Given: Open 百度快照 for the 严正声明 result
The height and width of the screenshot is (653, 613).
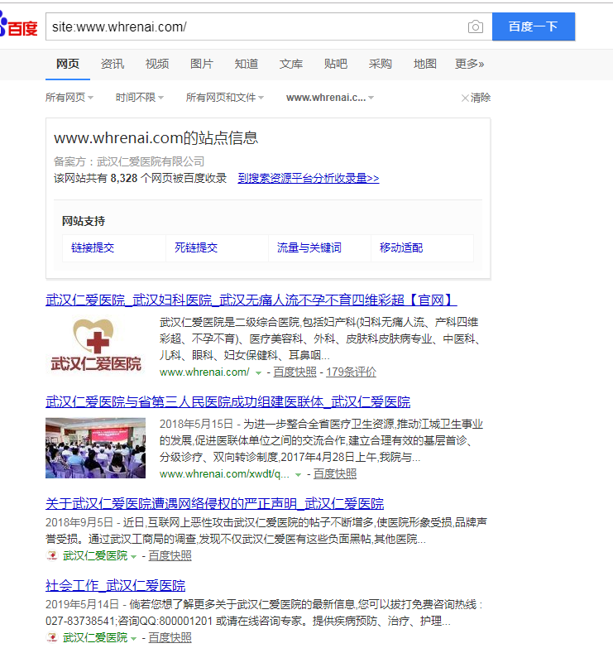Looking at the screenshot, I should [170, 556].
